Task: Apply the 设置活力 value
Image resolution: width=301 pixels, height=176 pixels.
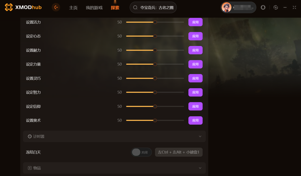Action: (x=195, y=22)
